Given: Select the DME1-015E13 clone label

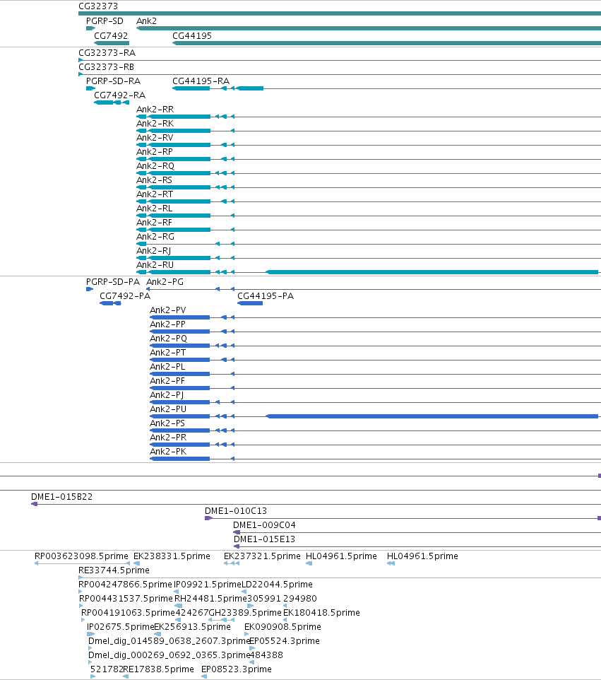Looking at the screenshot, I should coord(264,539).
